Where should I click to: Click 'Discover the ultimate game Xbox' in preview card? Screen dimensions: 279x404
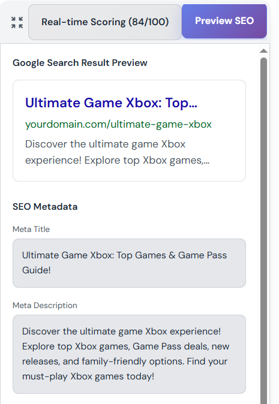click(x=105, y=144)
